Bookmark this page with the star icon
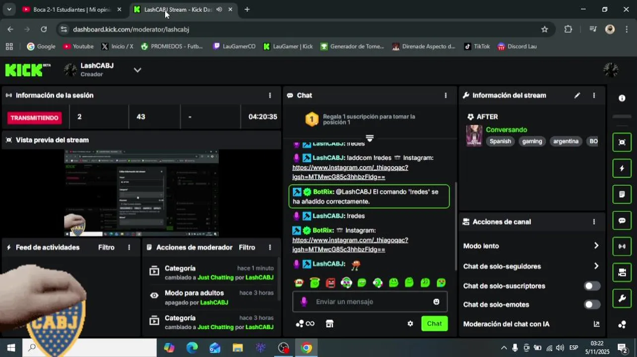Viewport: 637px width, 357px height. (545, 29)
